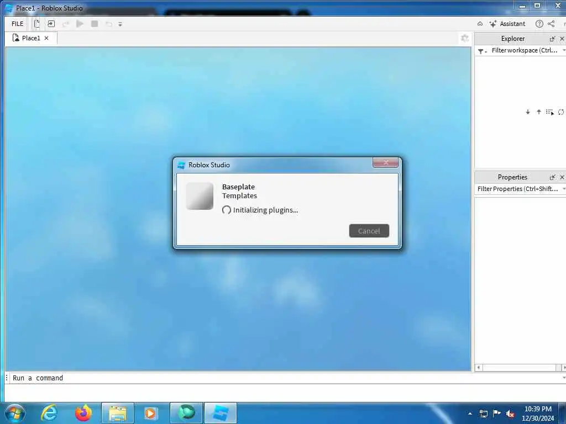Close the Properties panel
This screenshot has width=566, height=424.
[x=562, y=177]
